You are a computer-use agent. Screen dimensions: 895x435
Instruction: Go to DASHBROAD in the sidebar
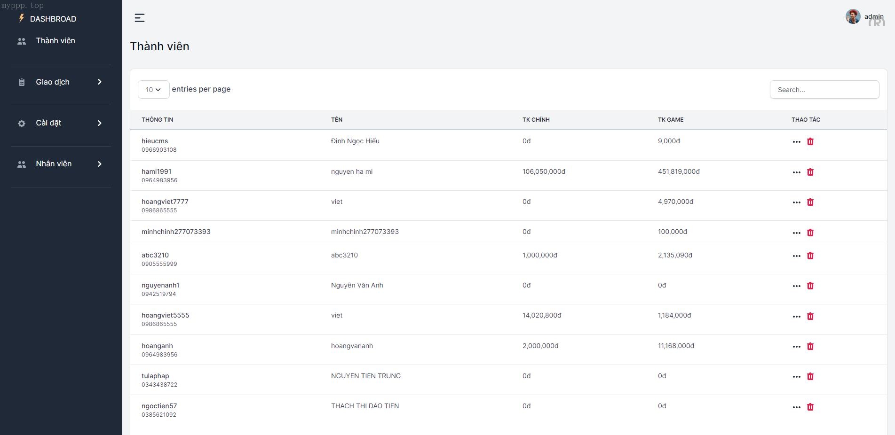click(53, 19)
